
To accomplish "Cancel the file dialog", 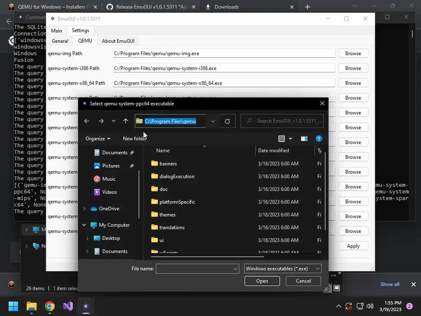I will [x=303, y=281].
